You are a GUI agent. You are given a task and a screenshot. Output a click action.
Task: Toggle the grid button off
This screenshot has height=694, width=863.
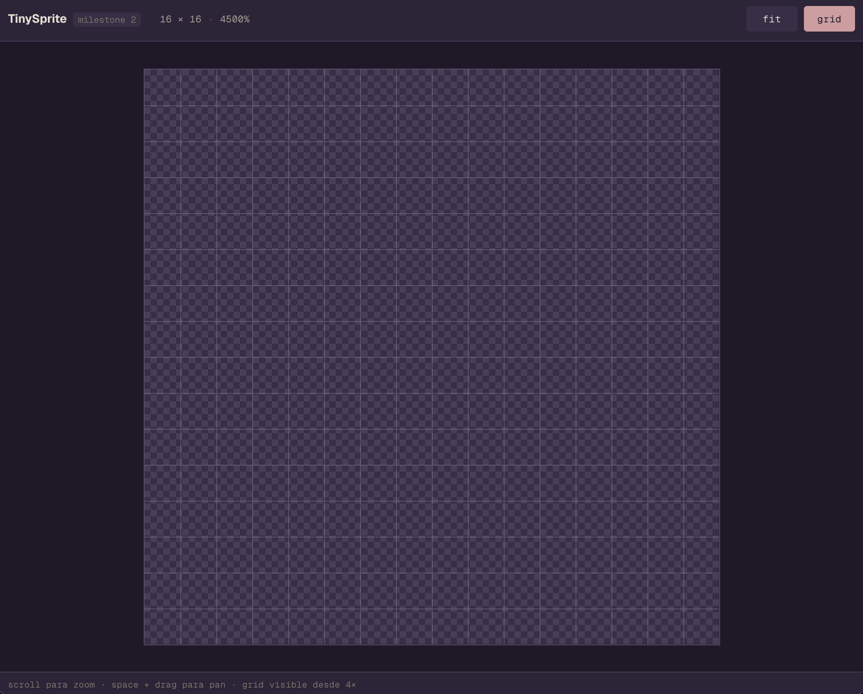coord(829,19)
